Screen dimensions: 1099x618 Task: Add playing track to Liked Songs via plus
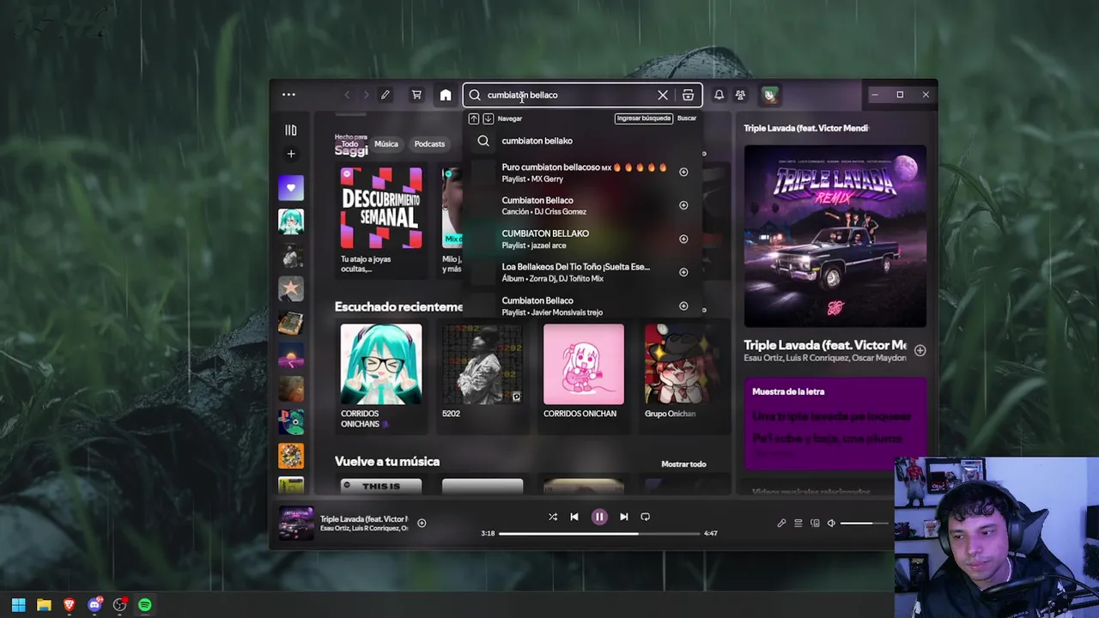click(x=422, y=523)
